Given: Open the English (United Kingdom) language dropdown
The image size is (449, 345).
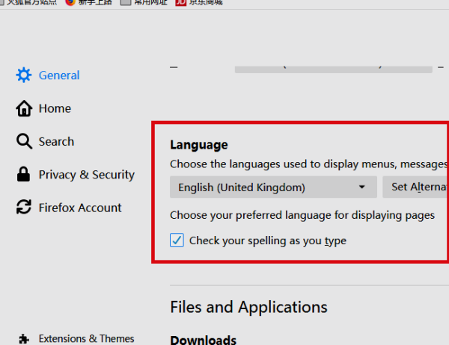Looking at the screenshot, I should [x=273, y=187].
